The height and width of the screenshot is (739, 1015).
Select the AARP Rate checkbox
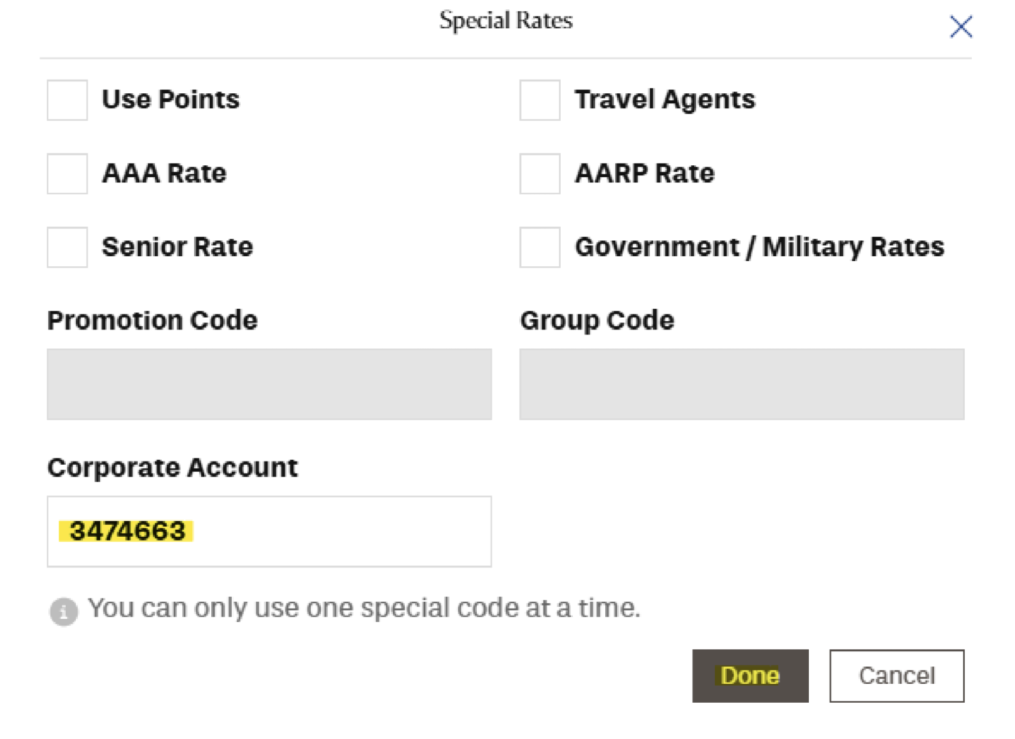click(x=539, y=173)
